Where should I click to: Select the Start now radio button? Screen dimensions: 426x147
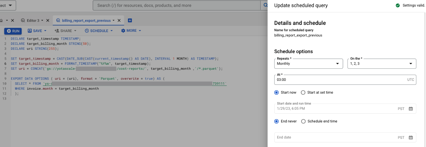[x=277, y=93]
